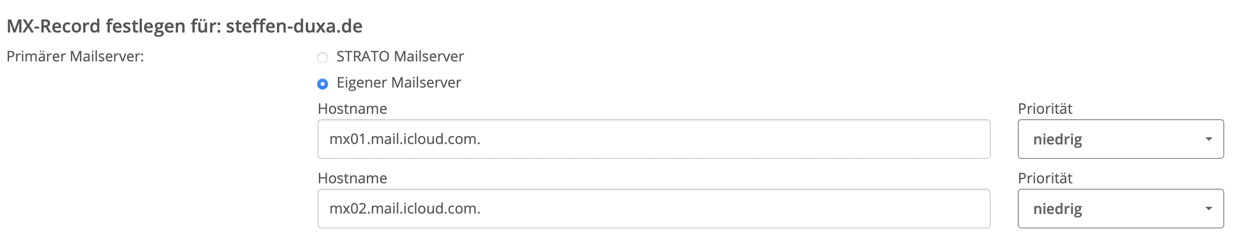Click the Priorität label above the first dropdown
Screen dimensions: 1236x242
[1045, 109]
